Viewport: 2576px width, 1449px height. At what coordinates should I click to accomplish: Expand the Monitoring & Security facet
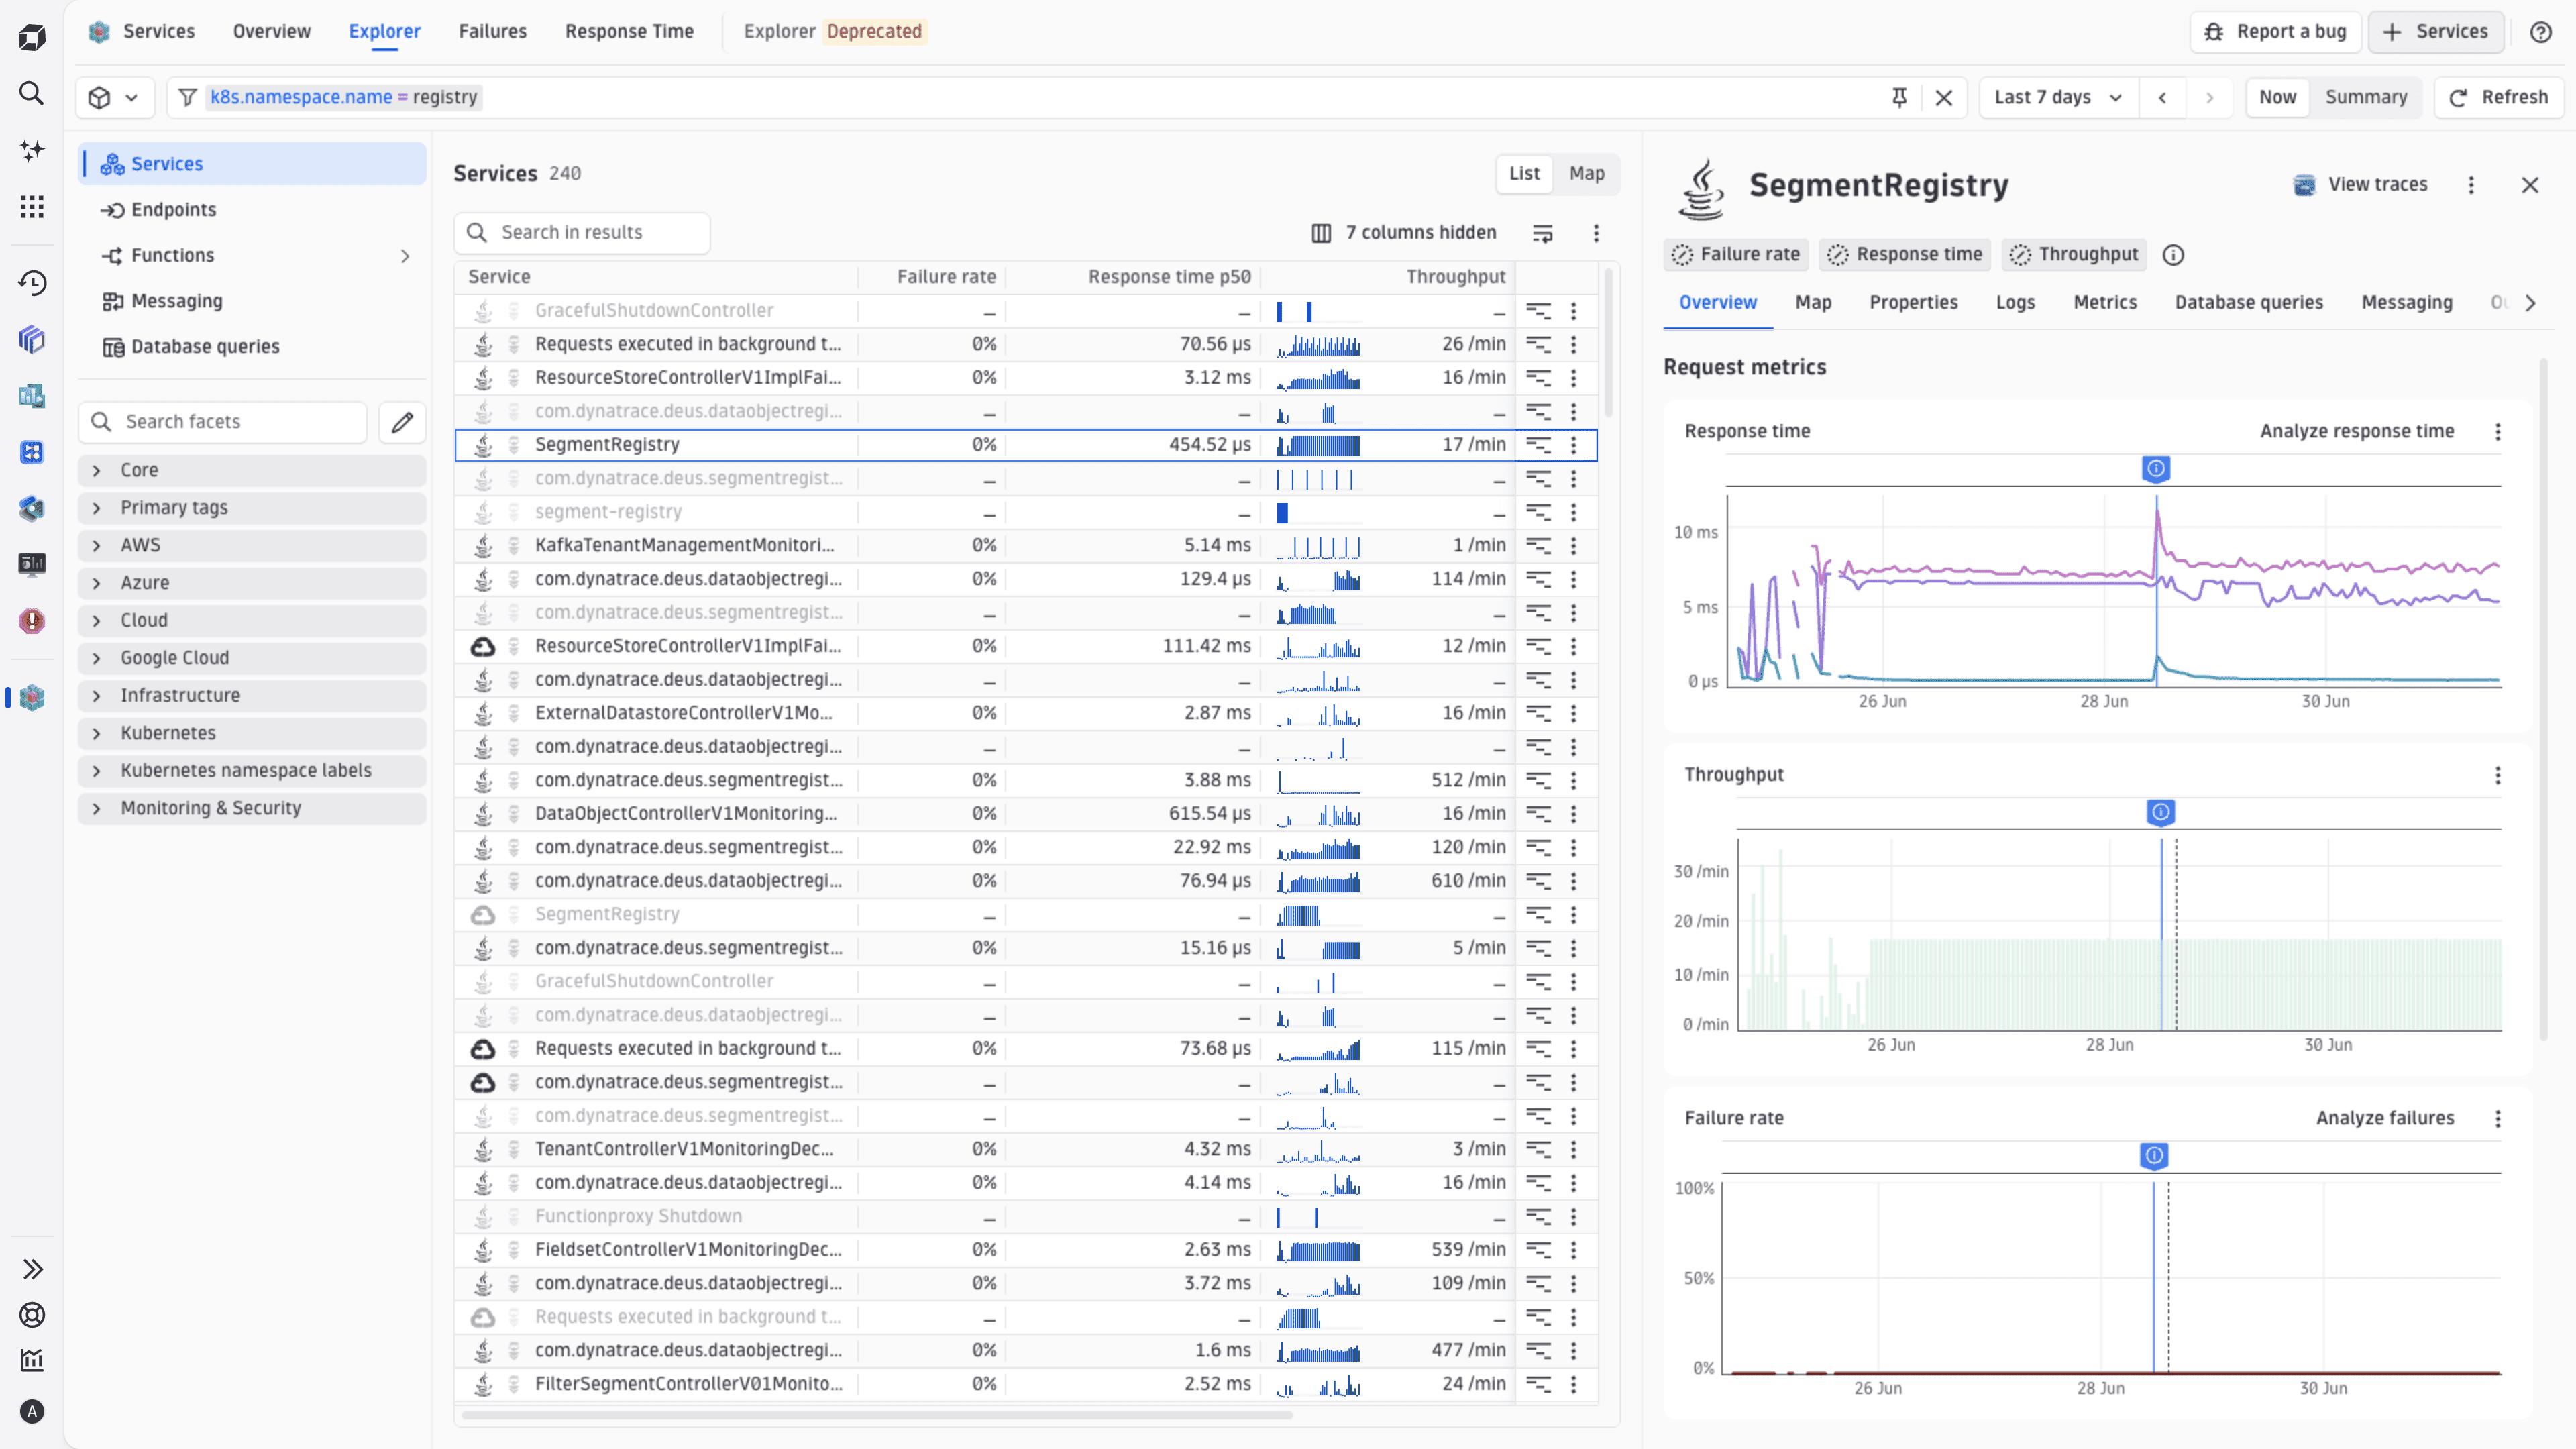click(x=252, y=808)
